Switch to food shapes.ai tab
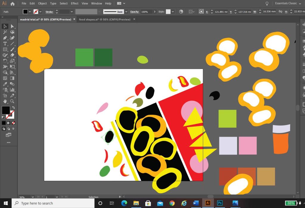The width and height of the screenshot is (305, 208). [105, 19]
